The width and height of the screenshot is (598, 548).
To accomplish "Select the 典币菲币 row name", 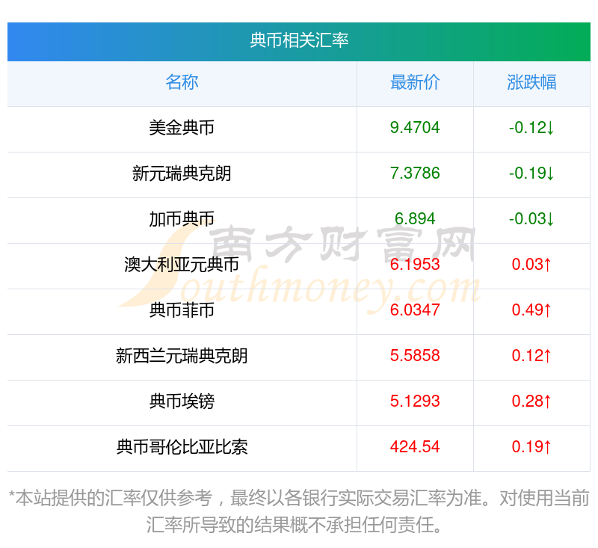I will point(182,310).
